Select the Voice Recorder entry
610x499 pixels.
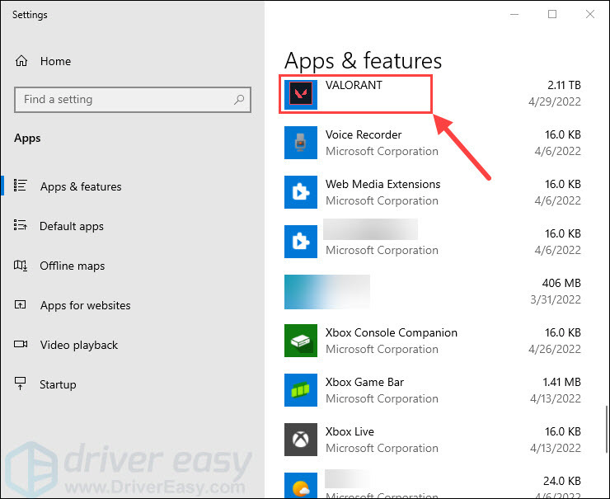(432, 143)
